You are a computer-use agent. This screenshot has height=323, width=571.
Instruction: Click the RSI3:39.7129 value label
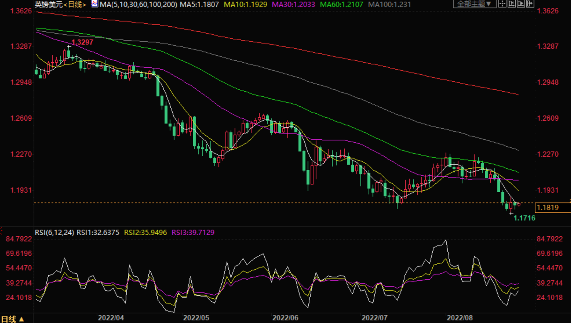tap(193, 232)
